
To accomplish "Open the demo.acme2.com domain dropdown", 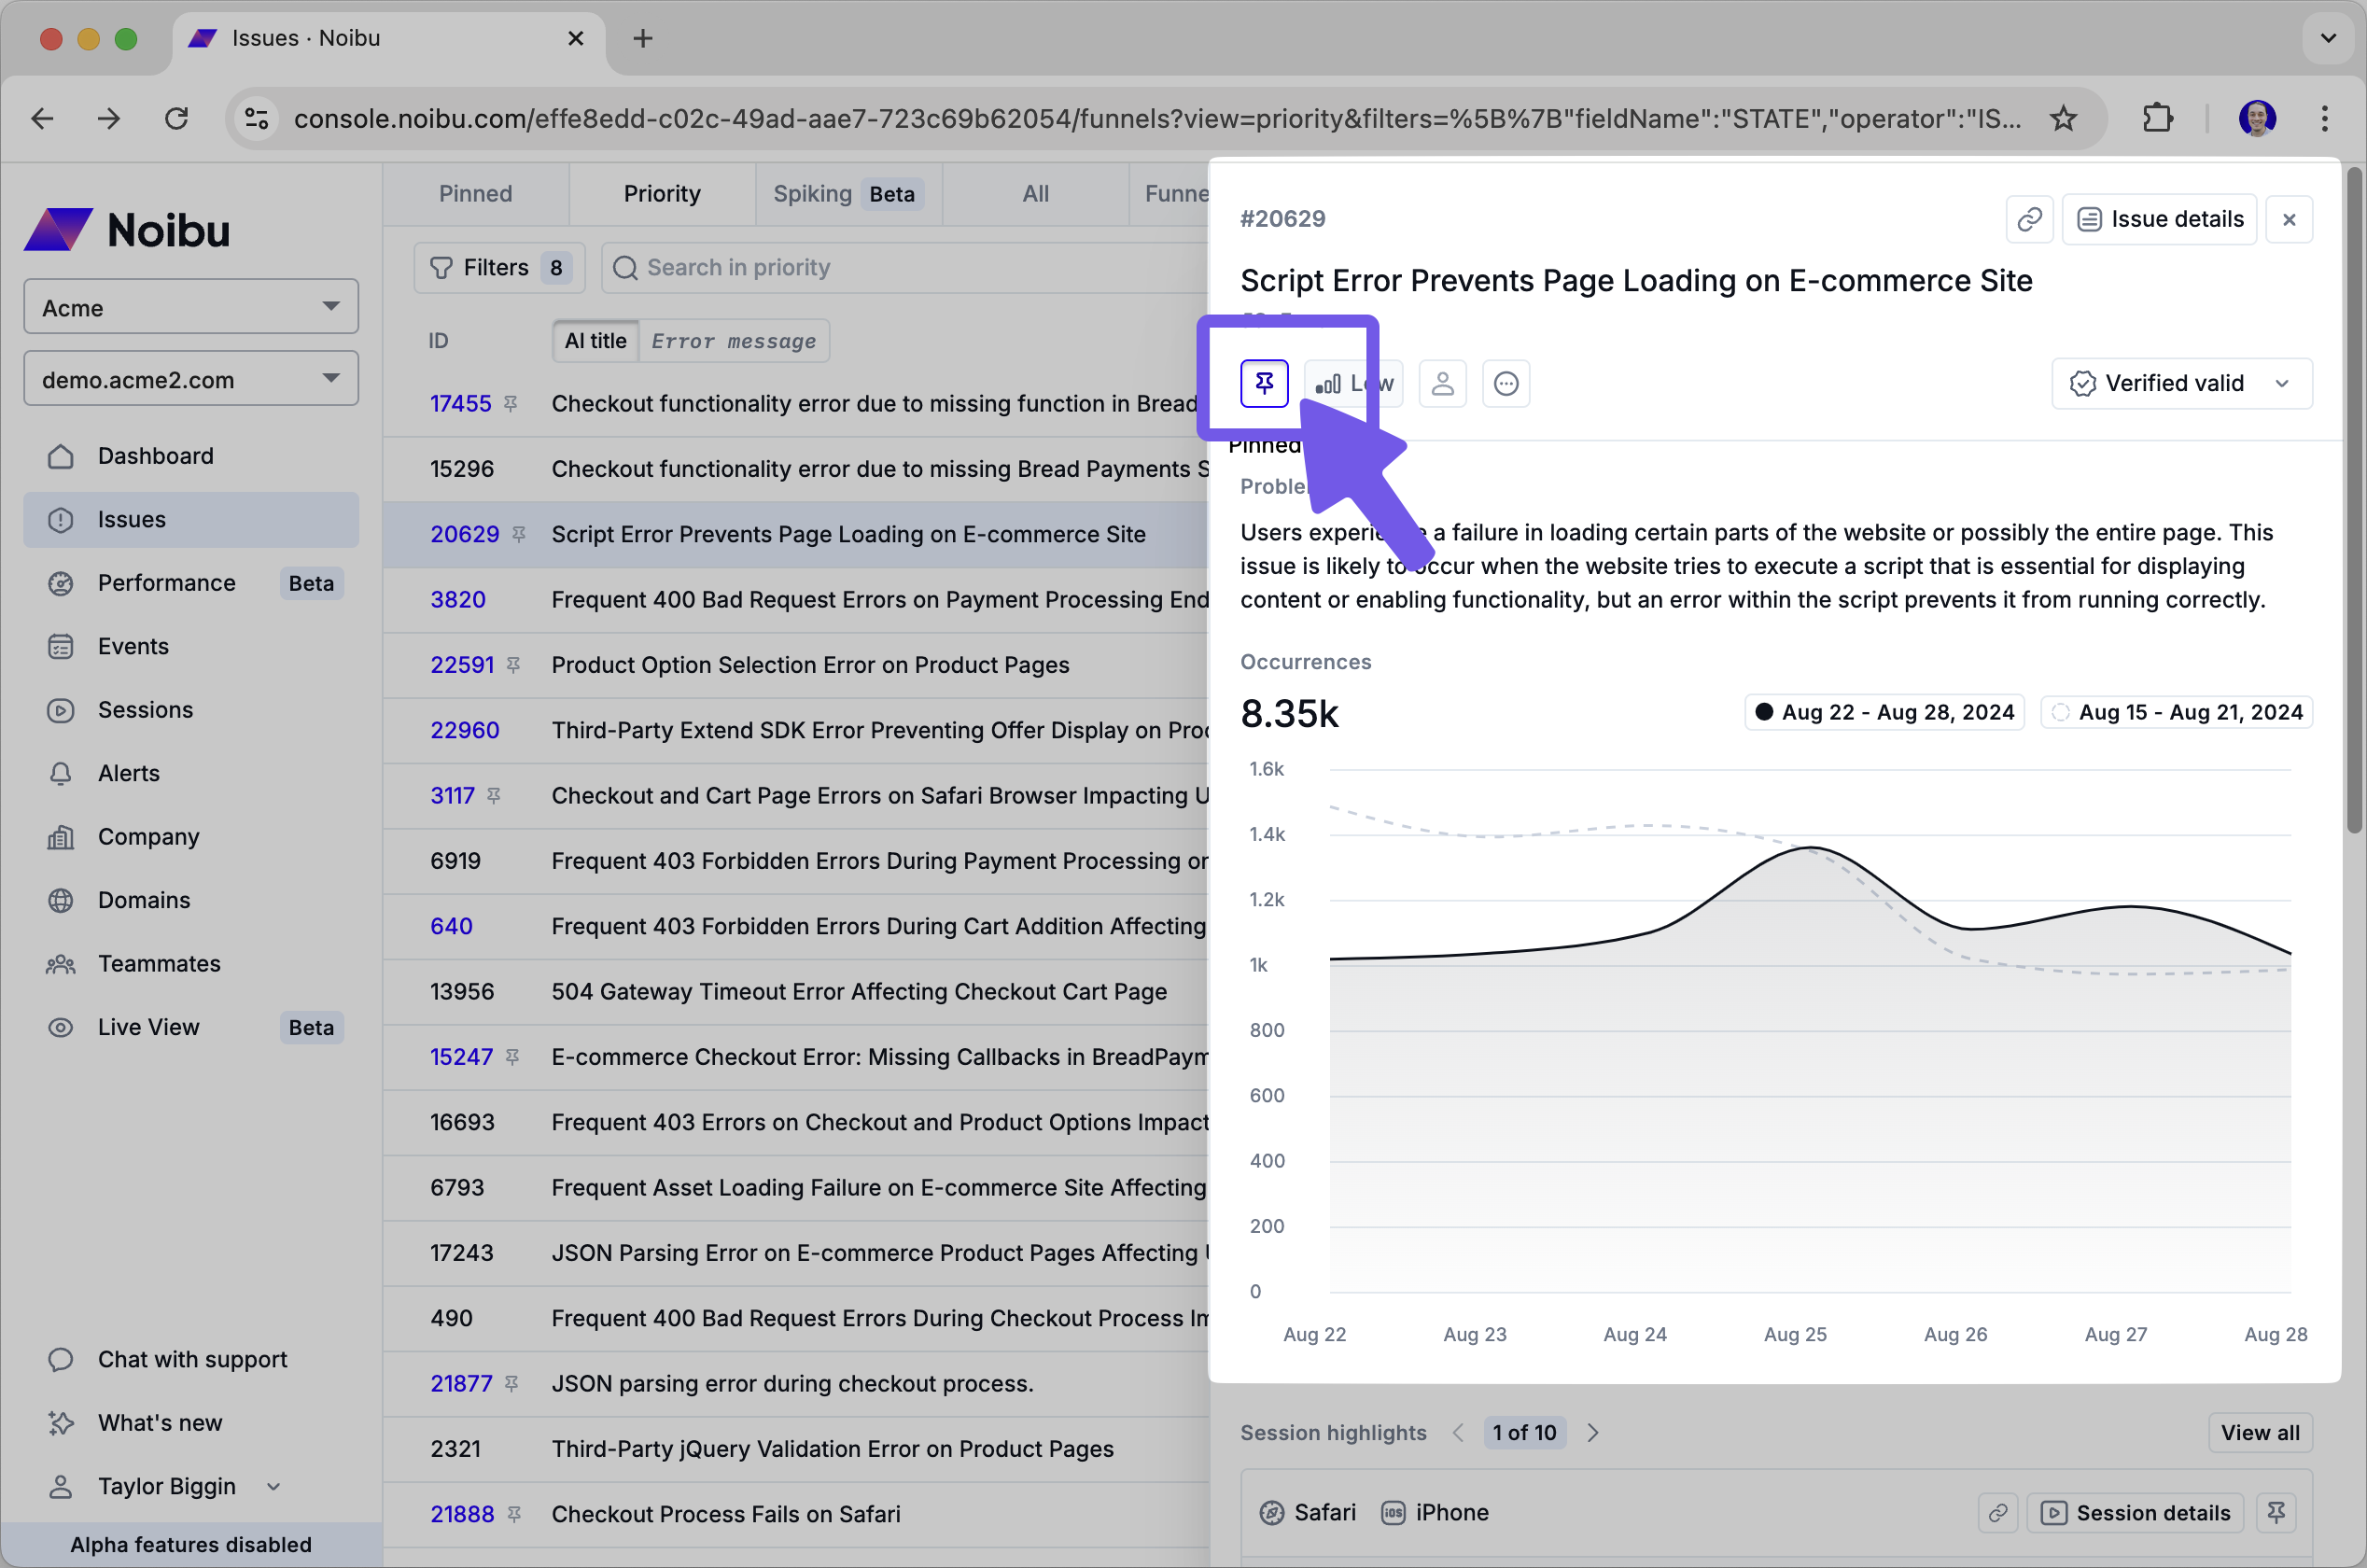I will click(x=190, y=379).
